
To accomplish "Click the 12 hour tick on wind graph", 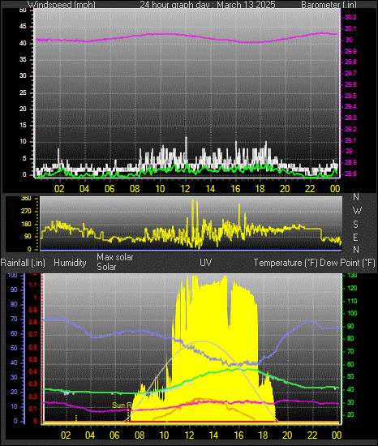I will click(186, 189).
